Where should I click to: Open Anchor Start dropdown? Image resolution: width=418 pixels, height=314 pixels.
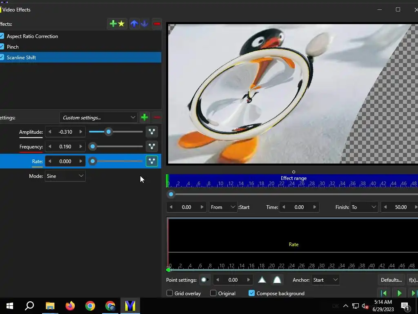point(325,280)
